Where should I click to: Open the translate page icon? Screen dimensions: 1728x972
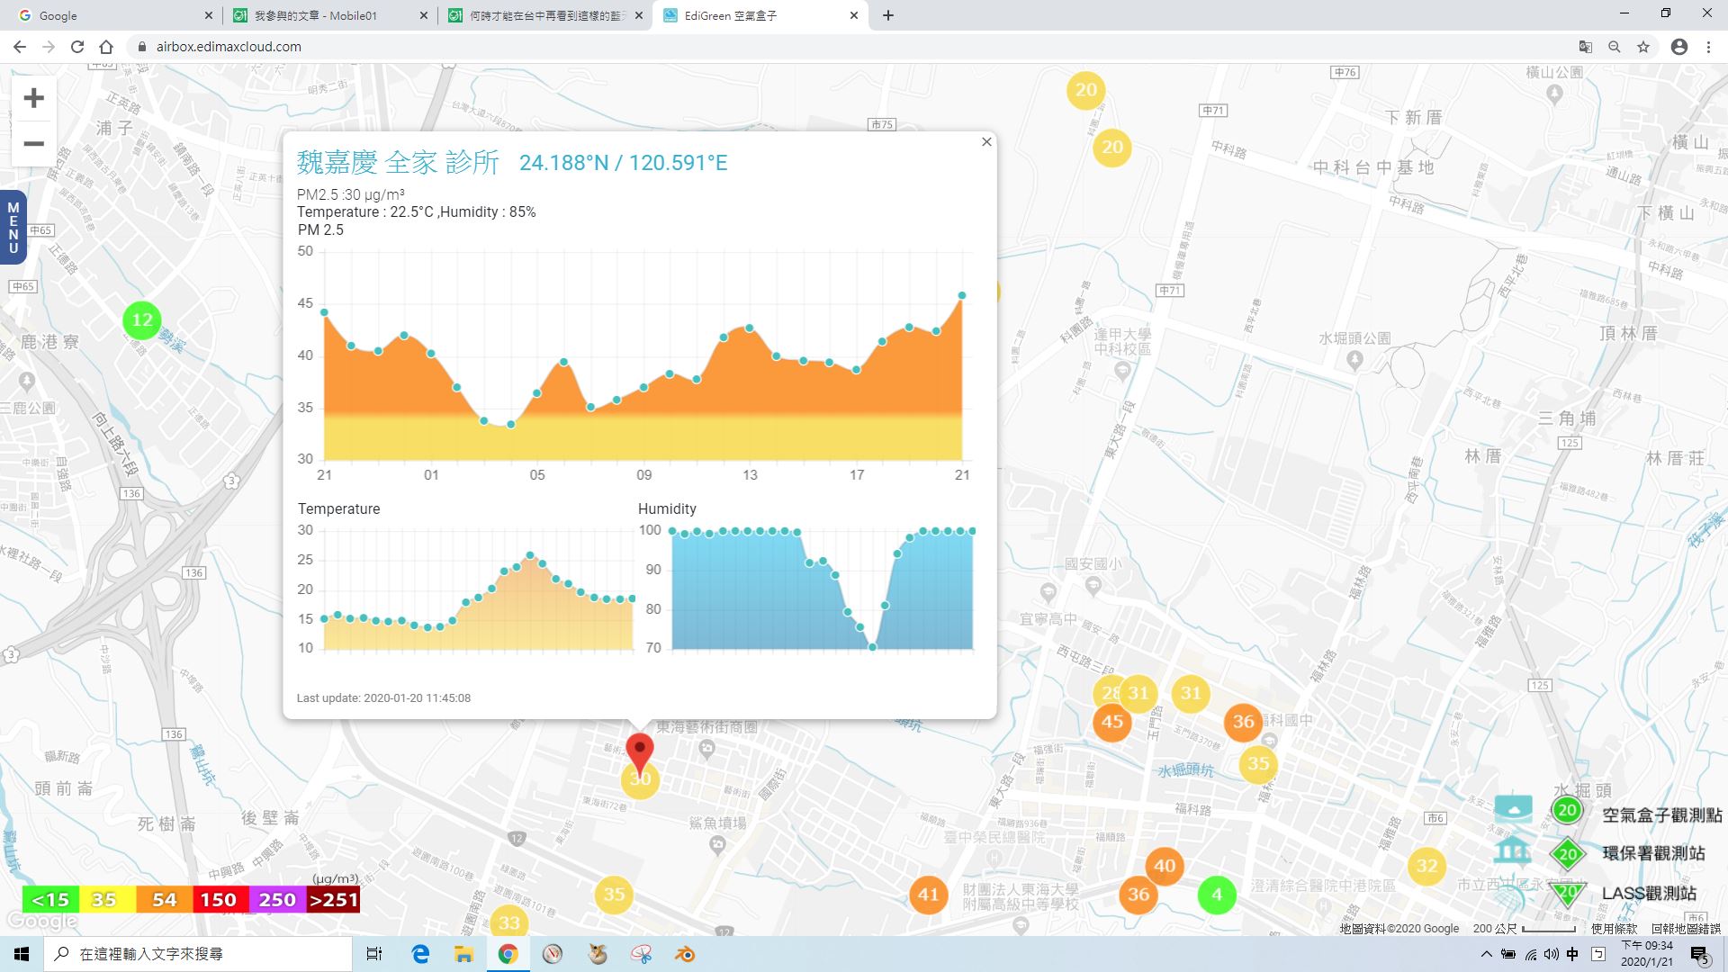[x=1586, y=47]
